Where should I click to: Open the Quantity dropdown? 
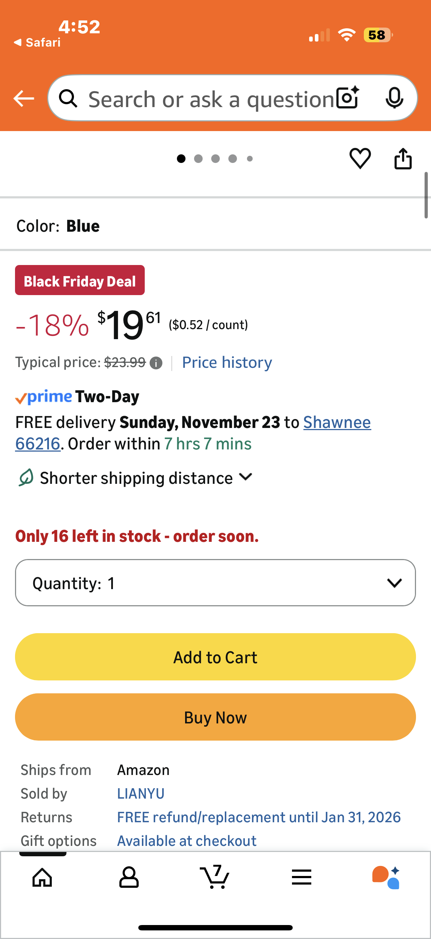[x=215, y=583]
